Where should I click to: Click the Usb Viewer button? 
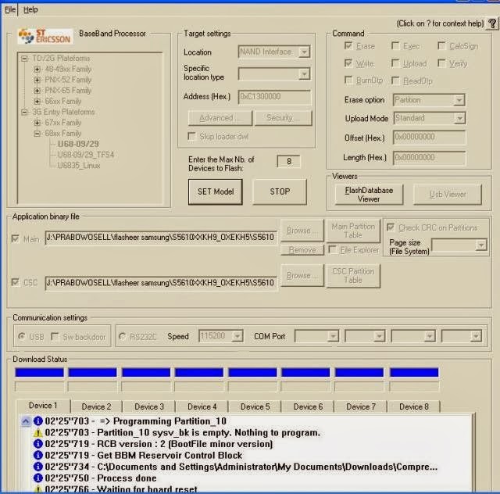448,195
